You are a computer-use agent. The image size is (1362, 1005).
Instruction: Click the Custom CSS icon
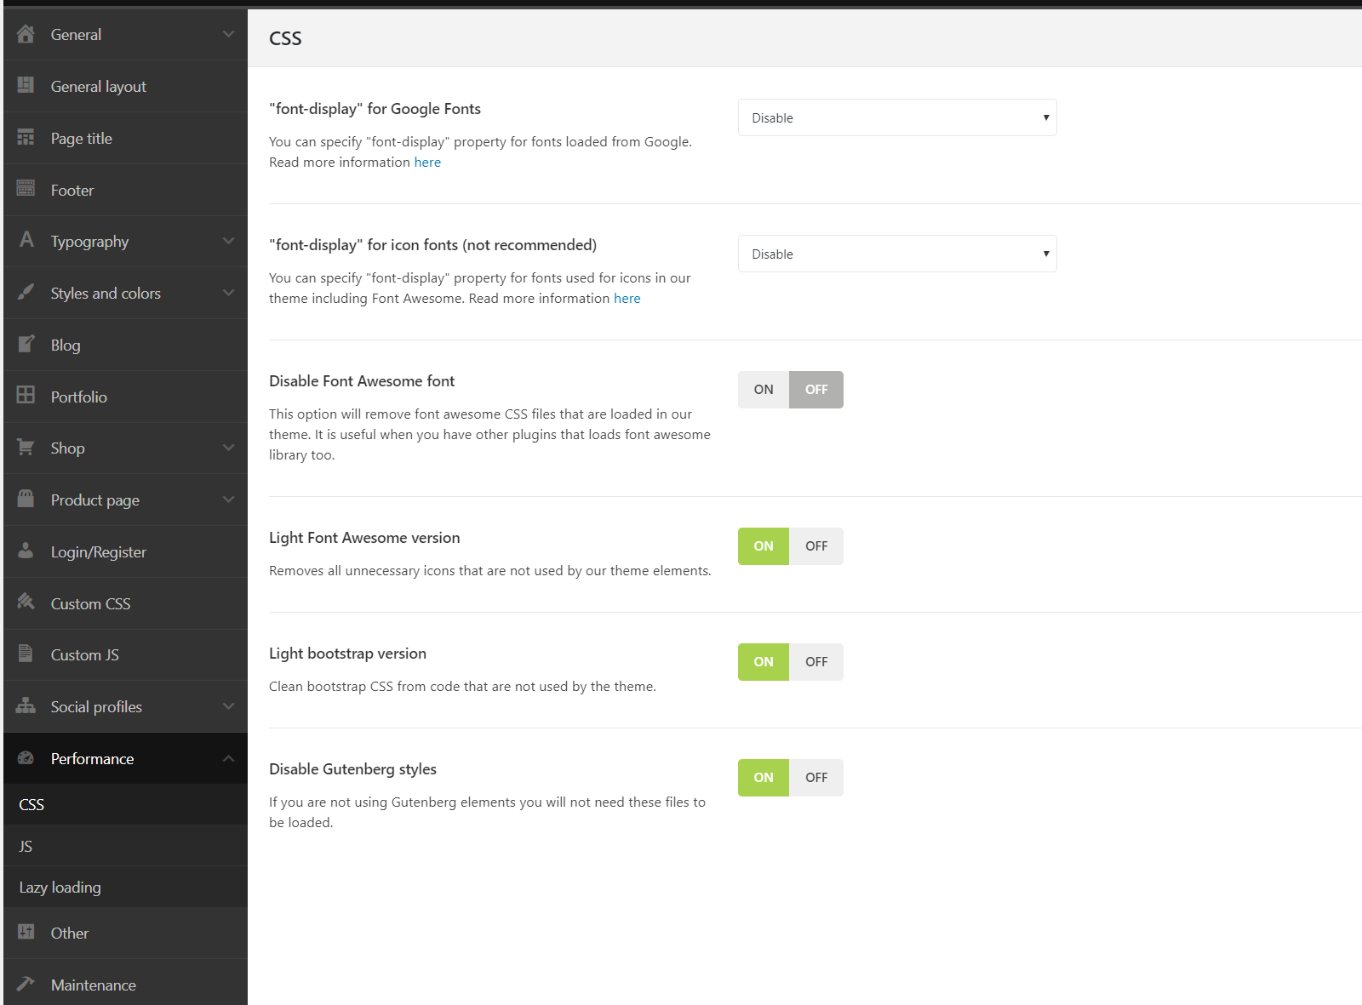pyautogui.click(x=26, y=602)
